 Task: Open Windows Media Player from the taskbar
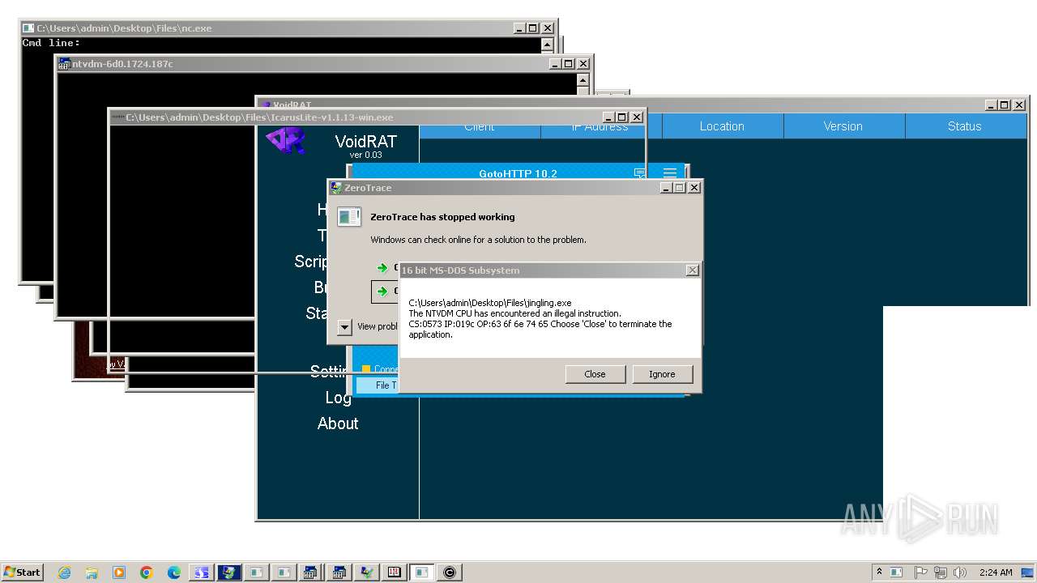119,572
